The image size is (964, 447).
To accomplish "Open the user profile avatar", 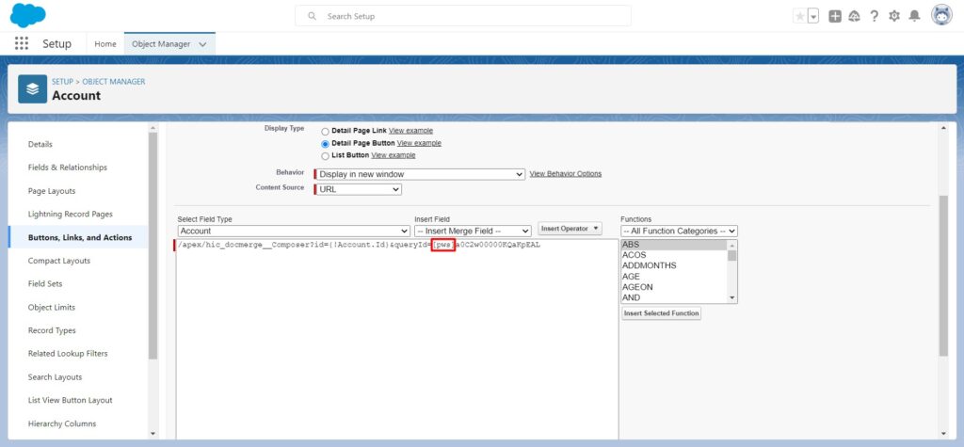I will [x=941, y=15].
